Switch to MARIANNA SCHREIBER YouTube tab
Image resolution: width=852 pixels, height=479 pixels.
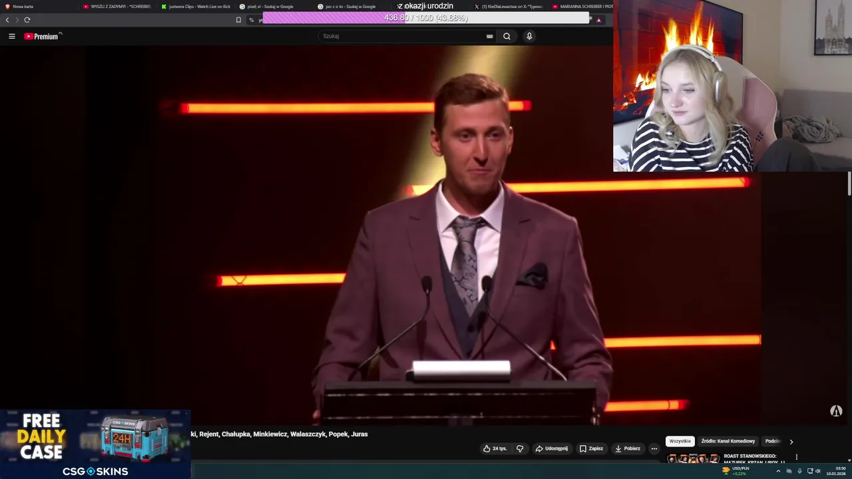click(x=582, y=7)
